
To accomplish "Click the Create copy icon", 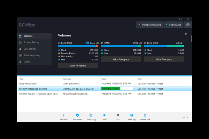I will [x=91, y=115].
